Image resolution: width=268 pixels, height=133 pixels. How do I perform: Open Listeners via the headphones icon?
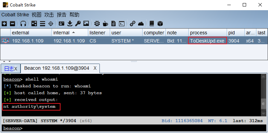23,24
